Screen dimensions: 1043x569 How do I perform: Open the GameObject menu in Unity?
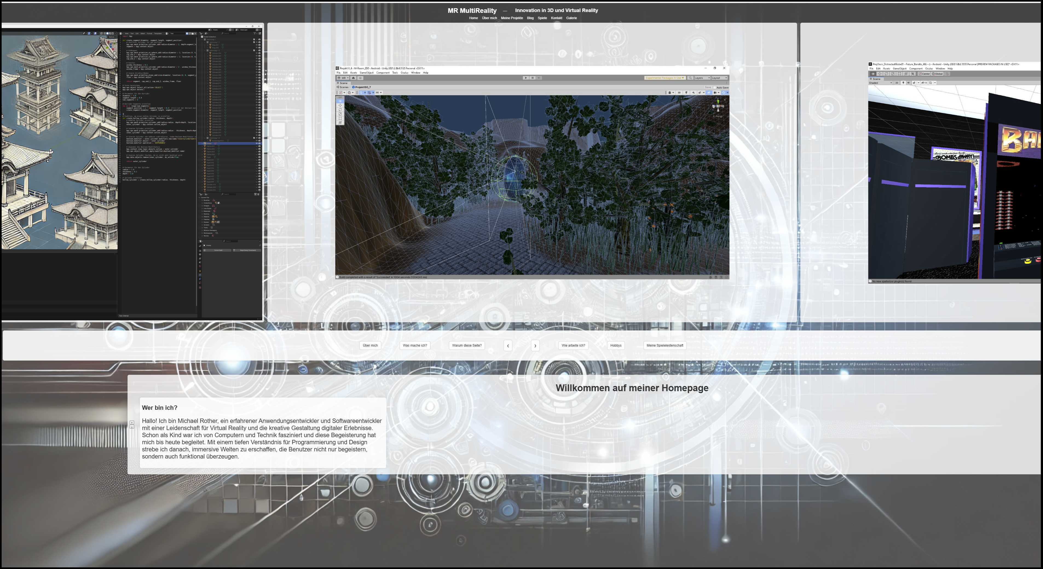tap(367, 72)
